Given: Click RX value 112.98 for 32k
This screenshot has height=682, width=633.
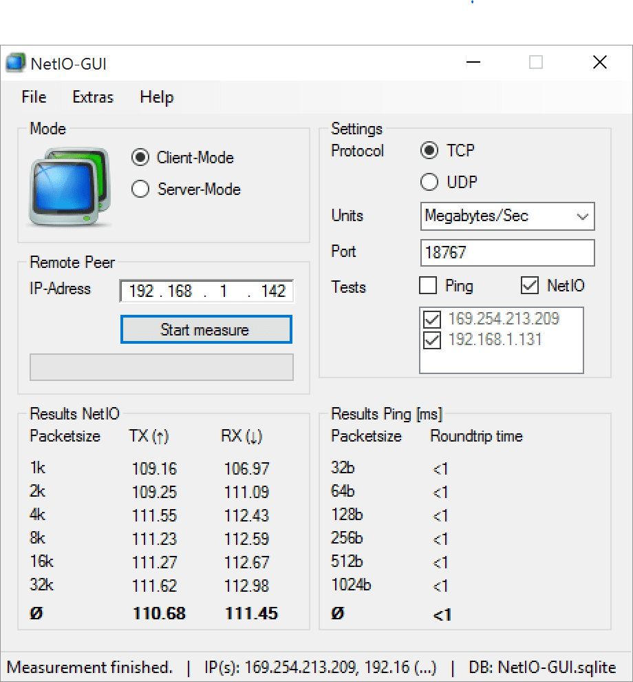Looking at the screenshot, I should click(x=247, y=586).
